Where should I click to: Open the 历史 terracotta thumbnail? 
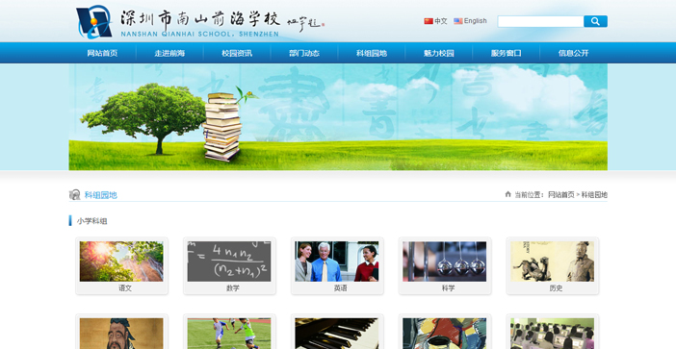(x=553, y=262)
